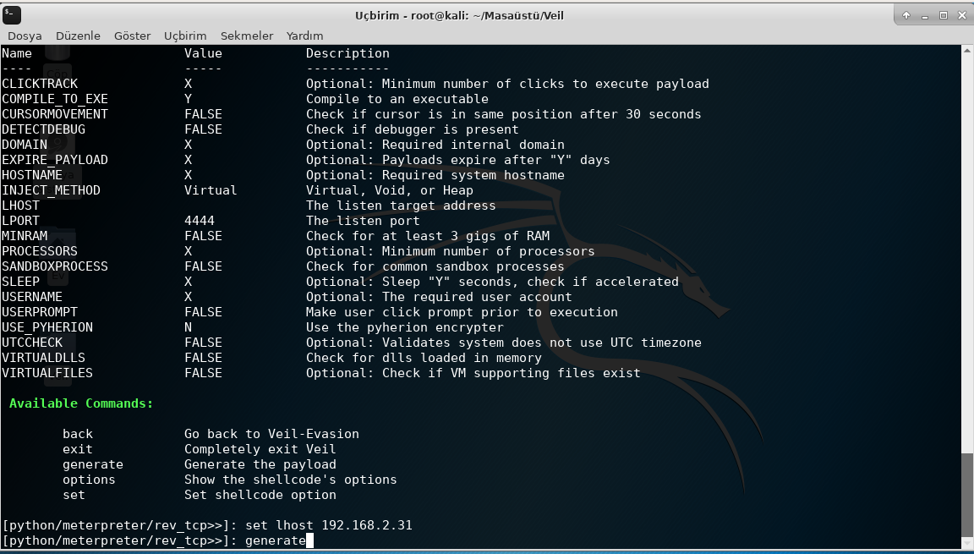Select the SLEEP option name
The height and width of the screenshot is (554, 974).
coord(20,282)
